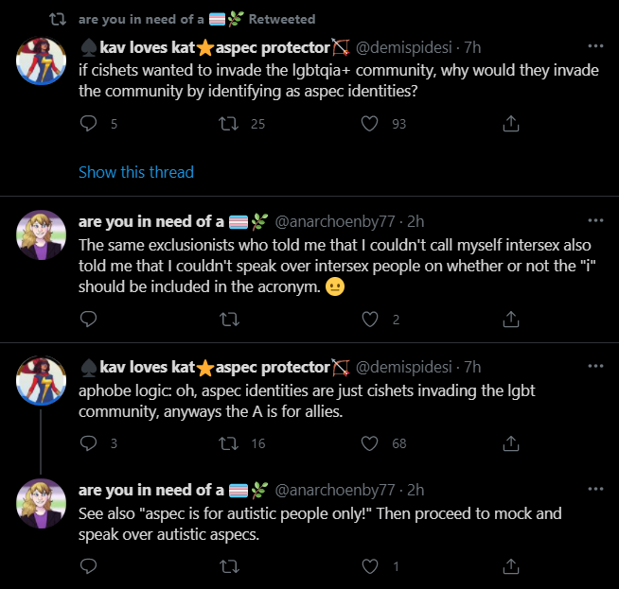Share the cishets invade community tweet
Viewport: 619px width, 589px height.
tap(511, 124)
